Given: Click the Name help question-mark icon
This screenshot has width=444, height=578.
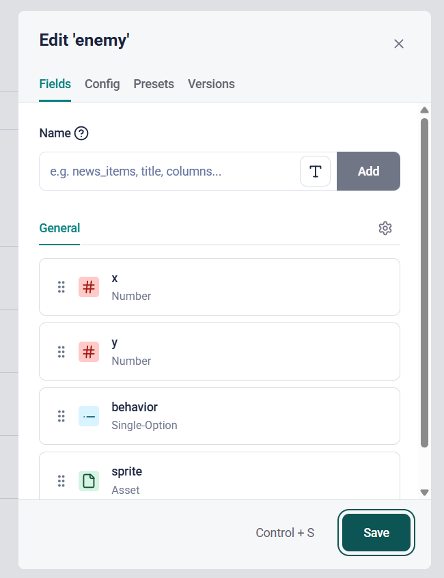Looking at the screenshot, I should [x=81, y=133].
